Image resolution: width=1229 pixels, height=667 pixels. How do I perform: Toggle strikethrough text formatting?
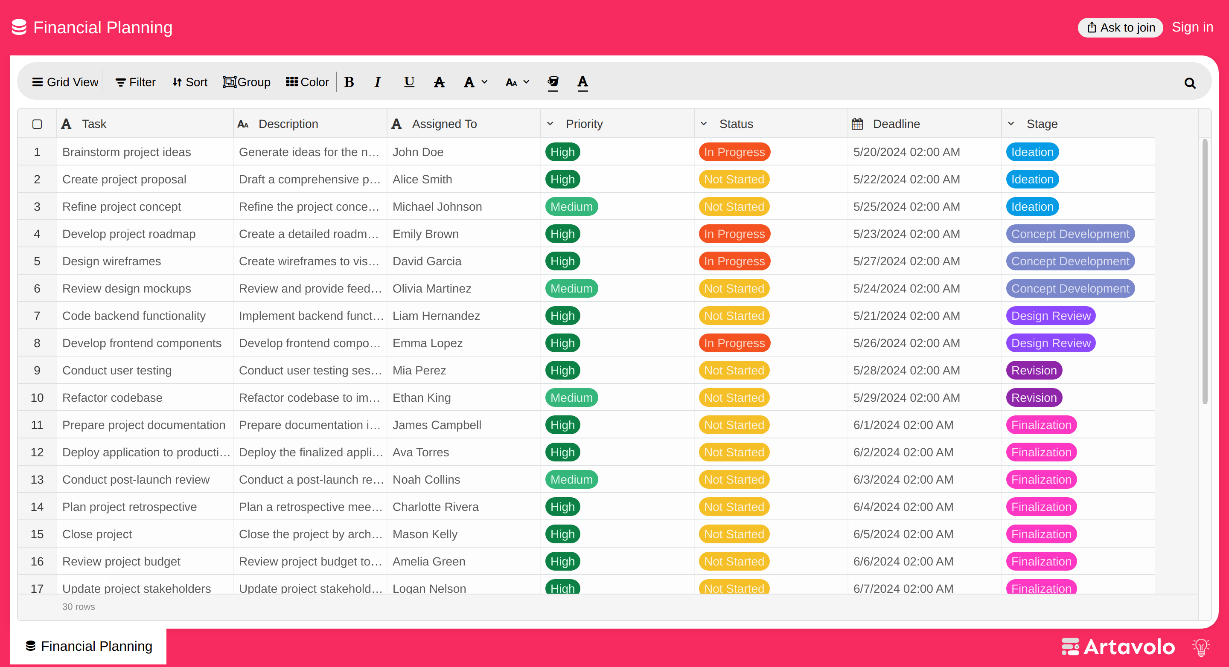[439, 82]
